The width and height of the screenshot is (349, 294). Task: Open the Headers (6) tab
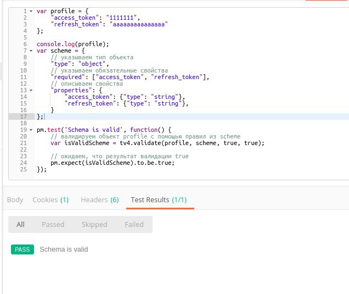[100, 199]
